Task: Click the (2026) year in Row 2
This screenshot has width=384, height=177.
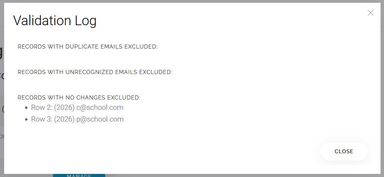Action: (64, 108)
